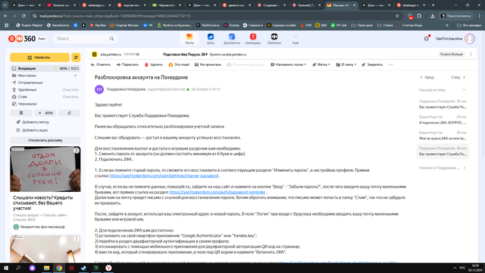Open the 'Спам' folder
Image resolution: width=485 pixels, height=273 pixels.
[x=22, y=97]
